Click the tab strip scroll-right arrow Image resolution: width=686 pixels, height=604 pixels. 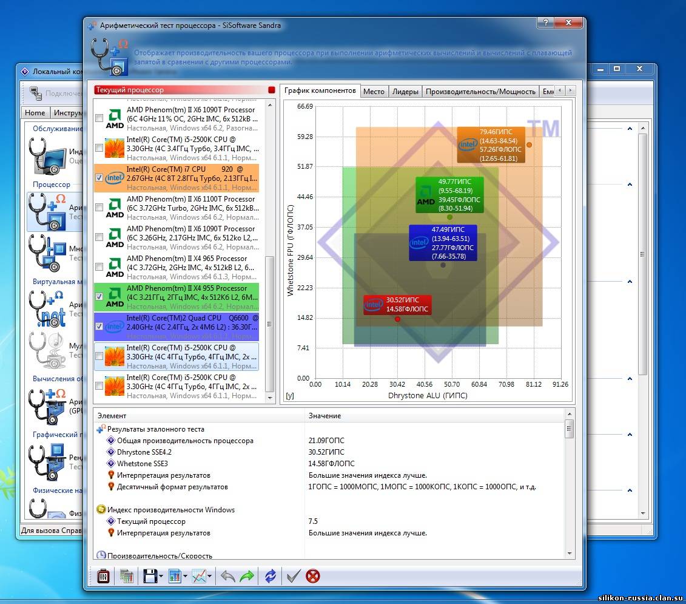(570, 90)
